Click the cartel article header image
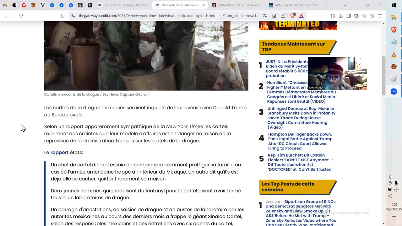This screenshot has width=402, height=226. 146,56
